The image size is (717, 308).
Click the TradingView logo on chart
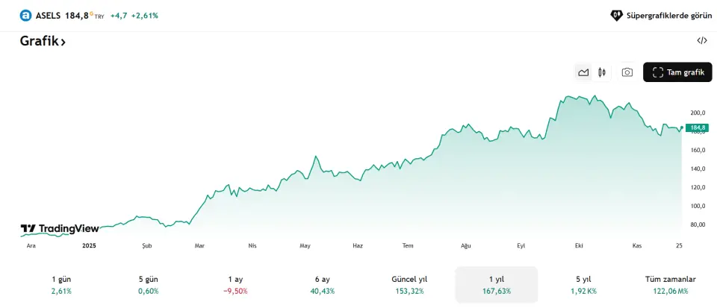[x=60, y=228]
